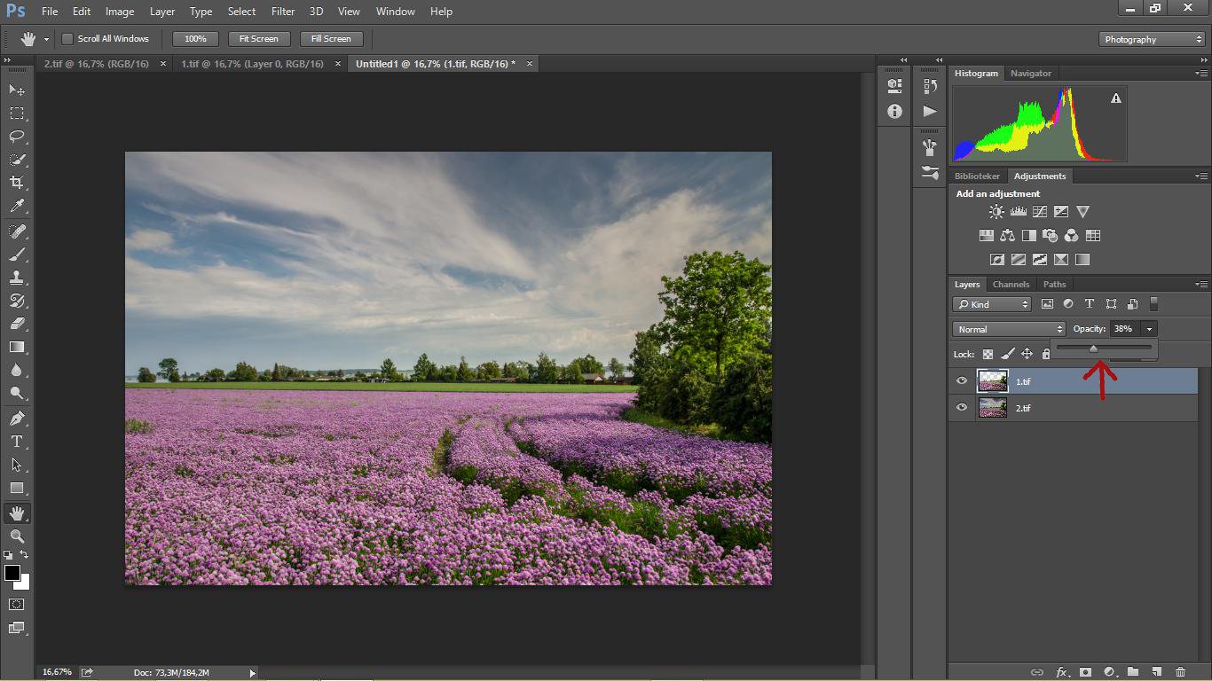Screen dimensions: 1212x681
Task: Toggle visibility of 2.tif layer
Action: (962, 408)
